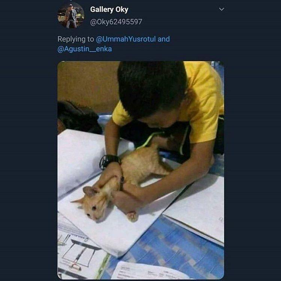
Task: Open the attached cat photo
Action: [x=140, y=170]
